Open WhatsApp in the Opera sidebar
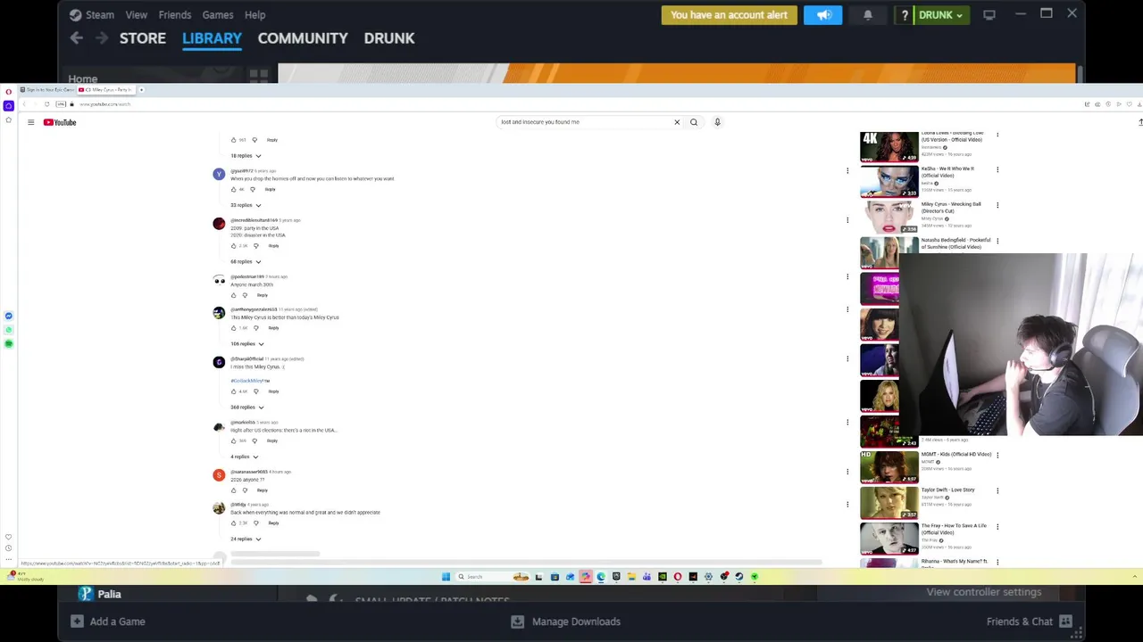The width and height of the screenshot is (1143, 642). pos(9,330)
